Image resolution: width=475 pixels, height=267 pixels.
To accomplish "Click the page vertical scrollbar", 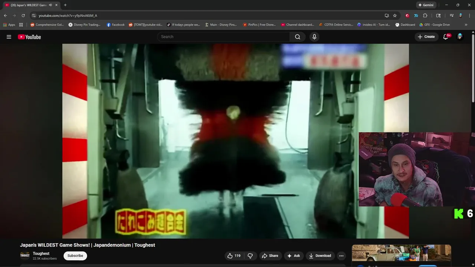I will (x=473, y=69).
